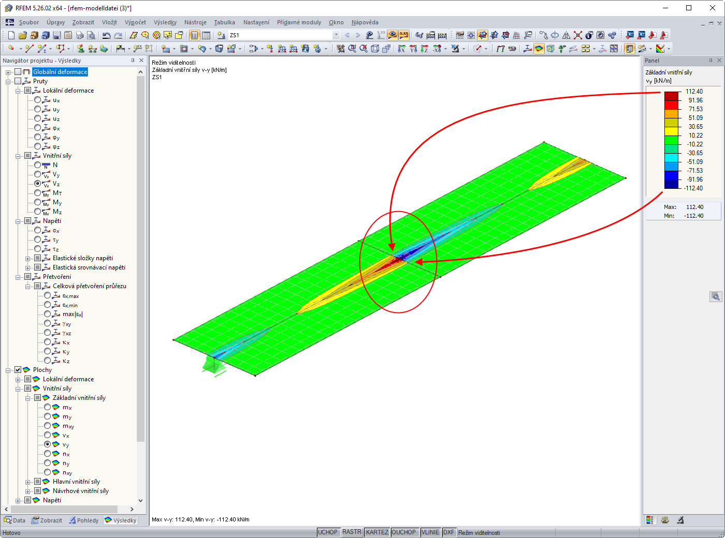Image resolution: width=725 pixels, height=538 pixels.
Task: Toggle the DXF status bar button
Action: point(449,532)
